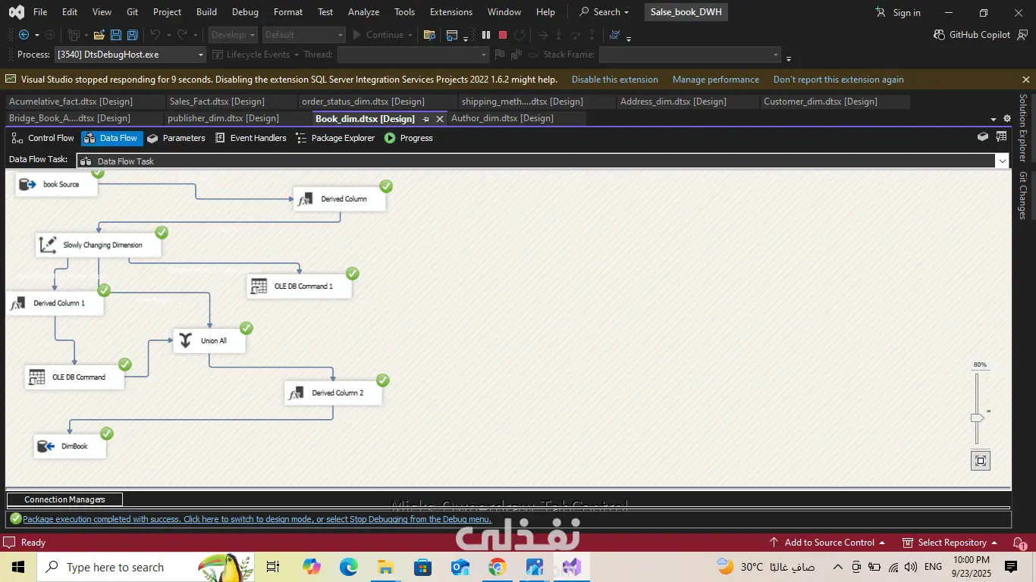
Task: Show hidden system tray icons chevron
Action: (837, 567)
